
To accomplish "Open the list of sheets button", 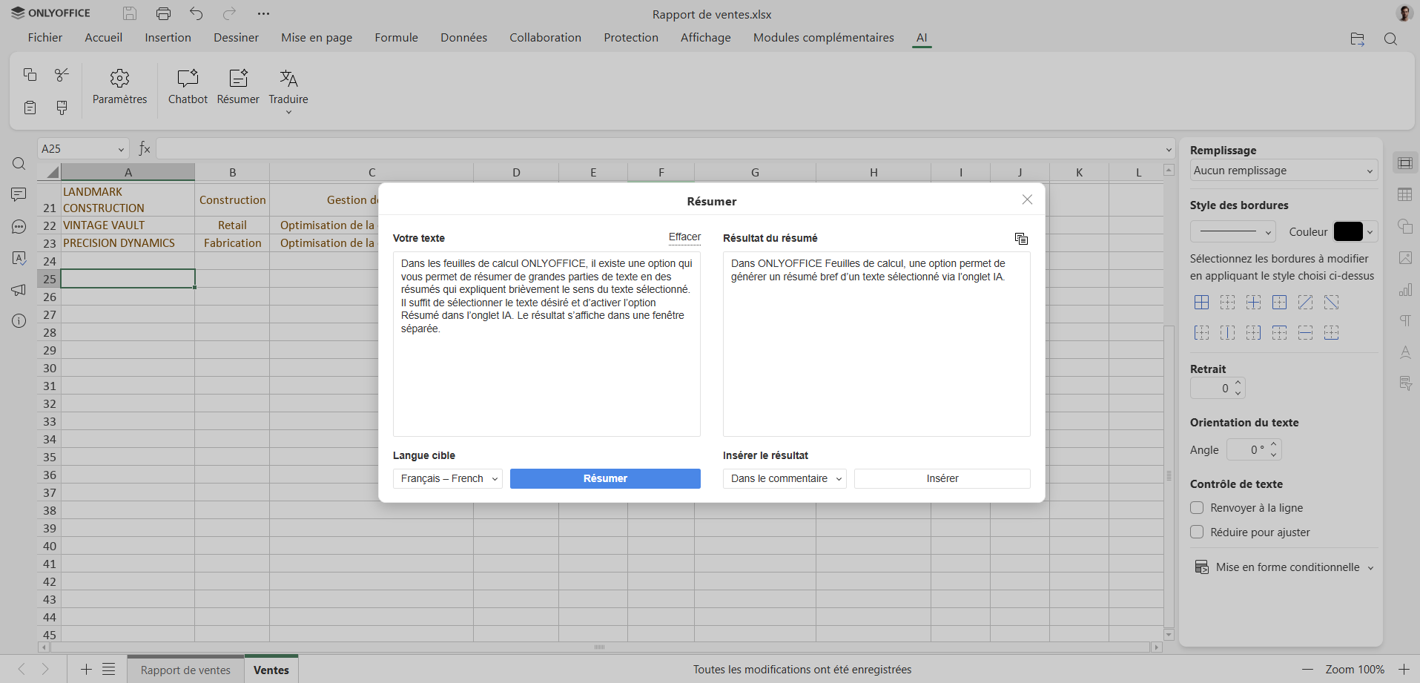I will point(109,670).
